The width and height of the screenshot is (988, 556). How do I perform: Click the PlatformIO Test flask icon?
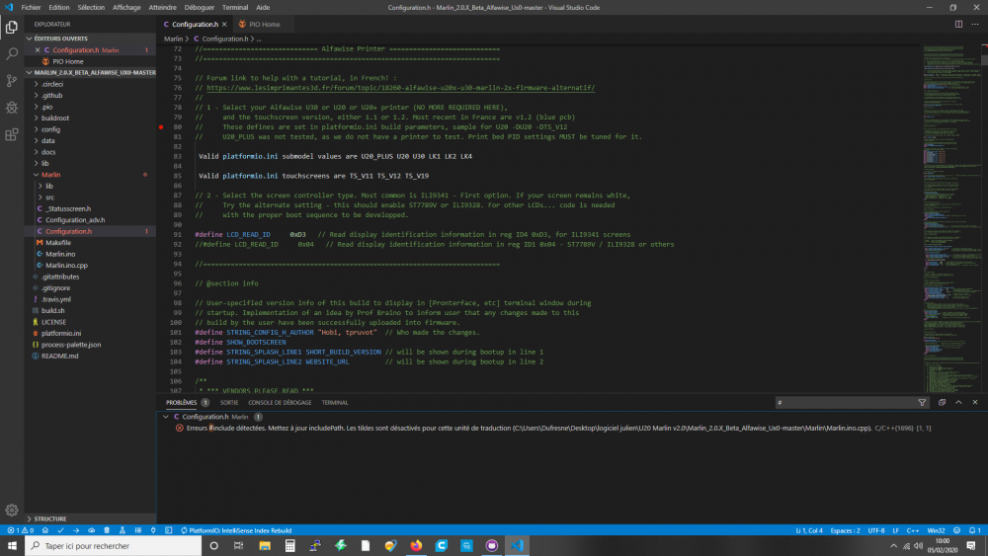coord(123,530)
